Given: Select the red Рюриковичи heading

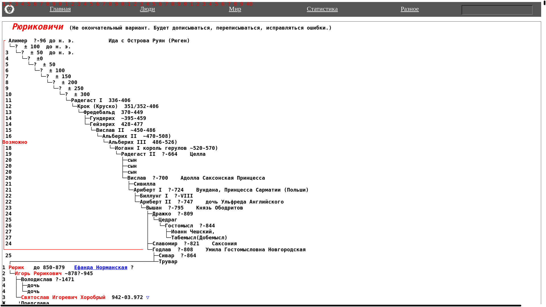Looking at the screenshot, I should (38, 27).
